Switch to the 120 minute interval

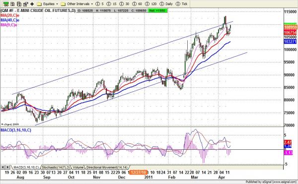(150, 4)
